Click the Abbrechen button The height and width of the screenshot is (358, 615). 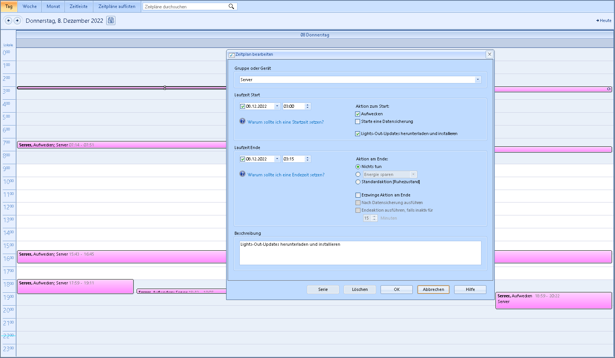pos(433,289)
